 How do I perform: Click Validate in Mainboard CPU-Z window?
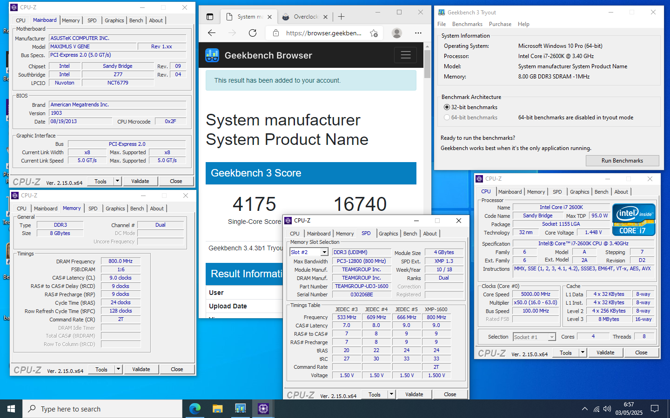[x=140, y=181]
